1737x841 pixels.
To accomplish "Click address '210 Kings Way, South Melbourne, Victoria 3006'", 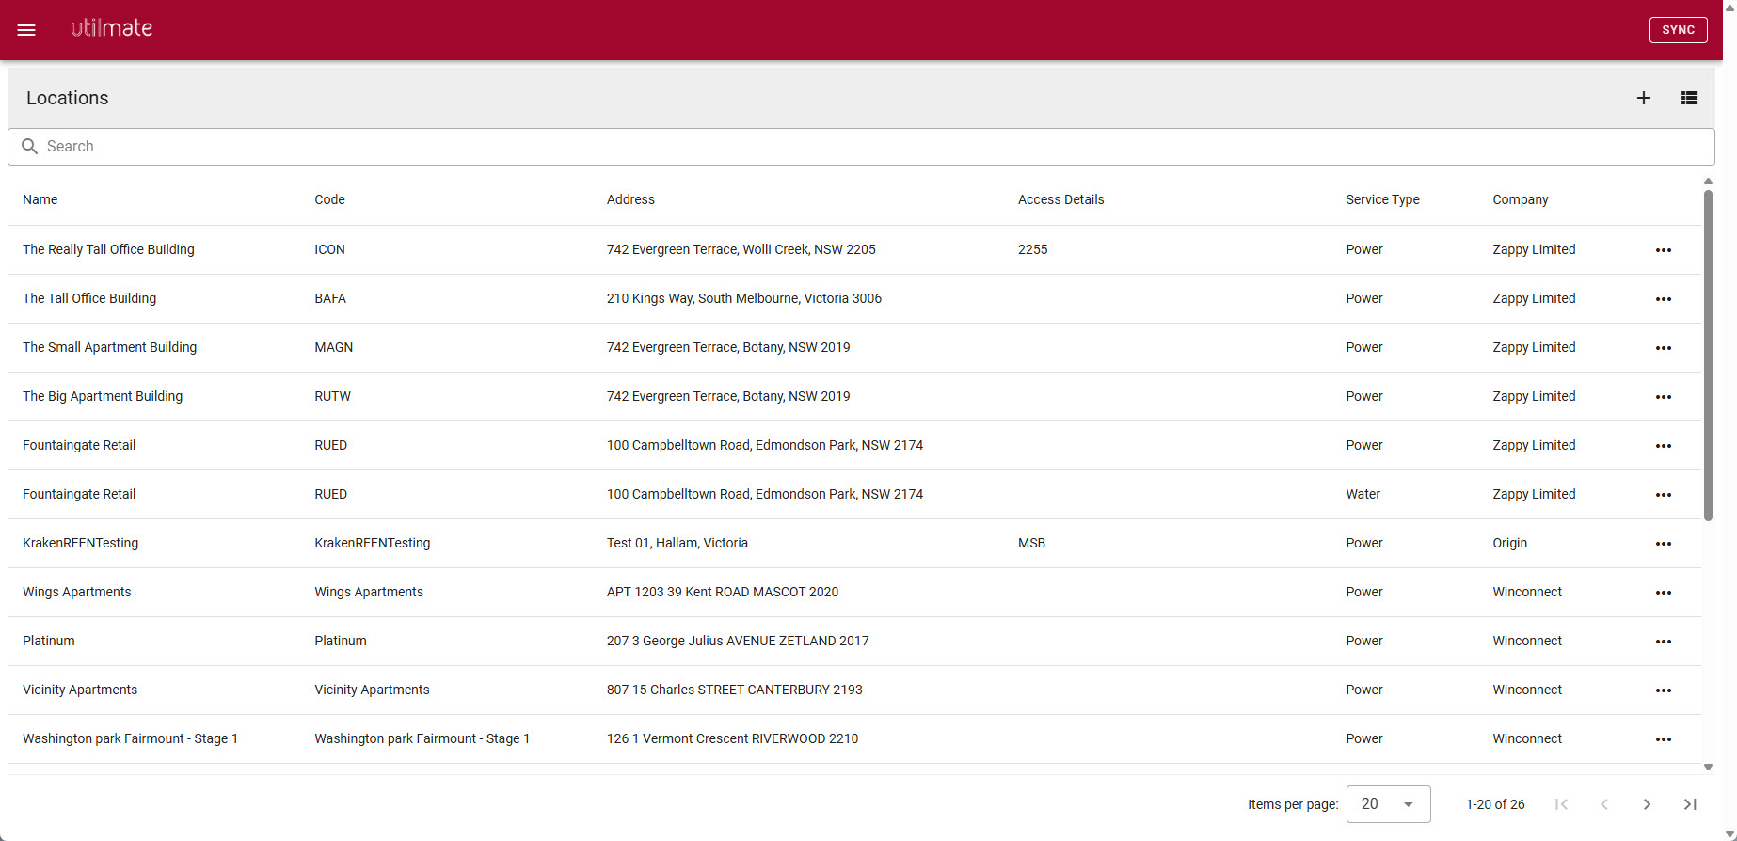I will coord(744,298).
